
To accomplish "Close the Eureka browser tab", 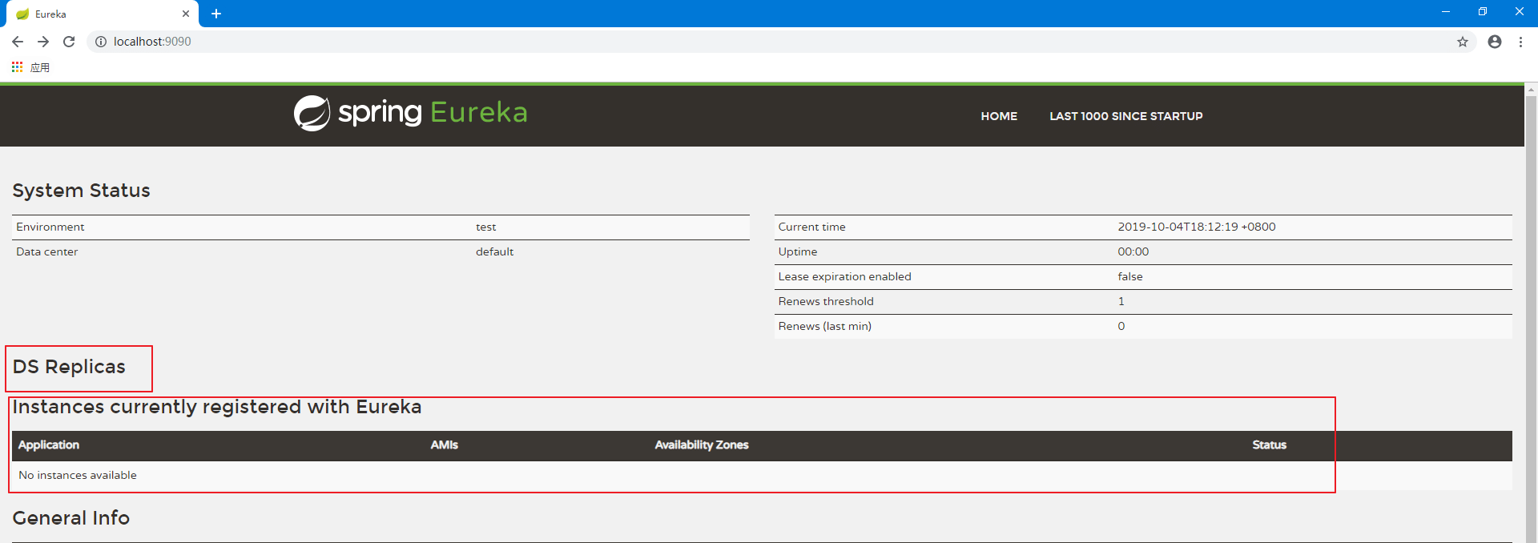I will point(186,14).
